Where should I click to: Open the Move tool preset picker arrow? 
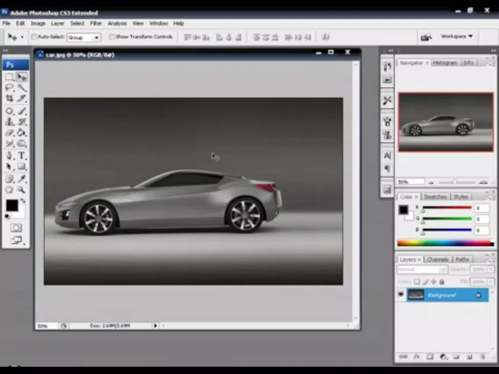[22, 37]
